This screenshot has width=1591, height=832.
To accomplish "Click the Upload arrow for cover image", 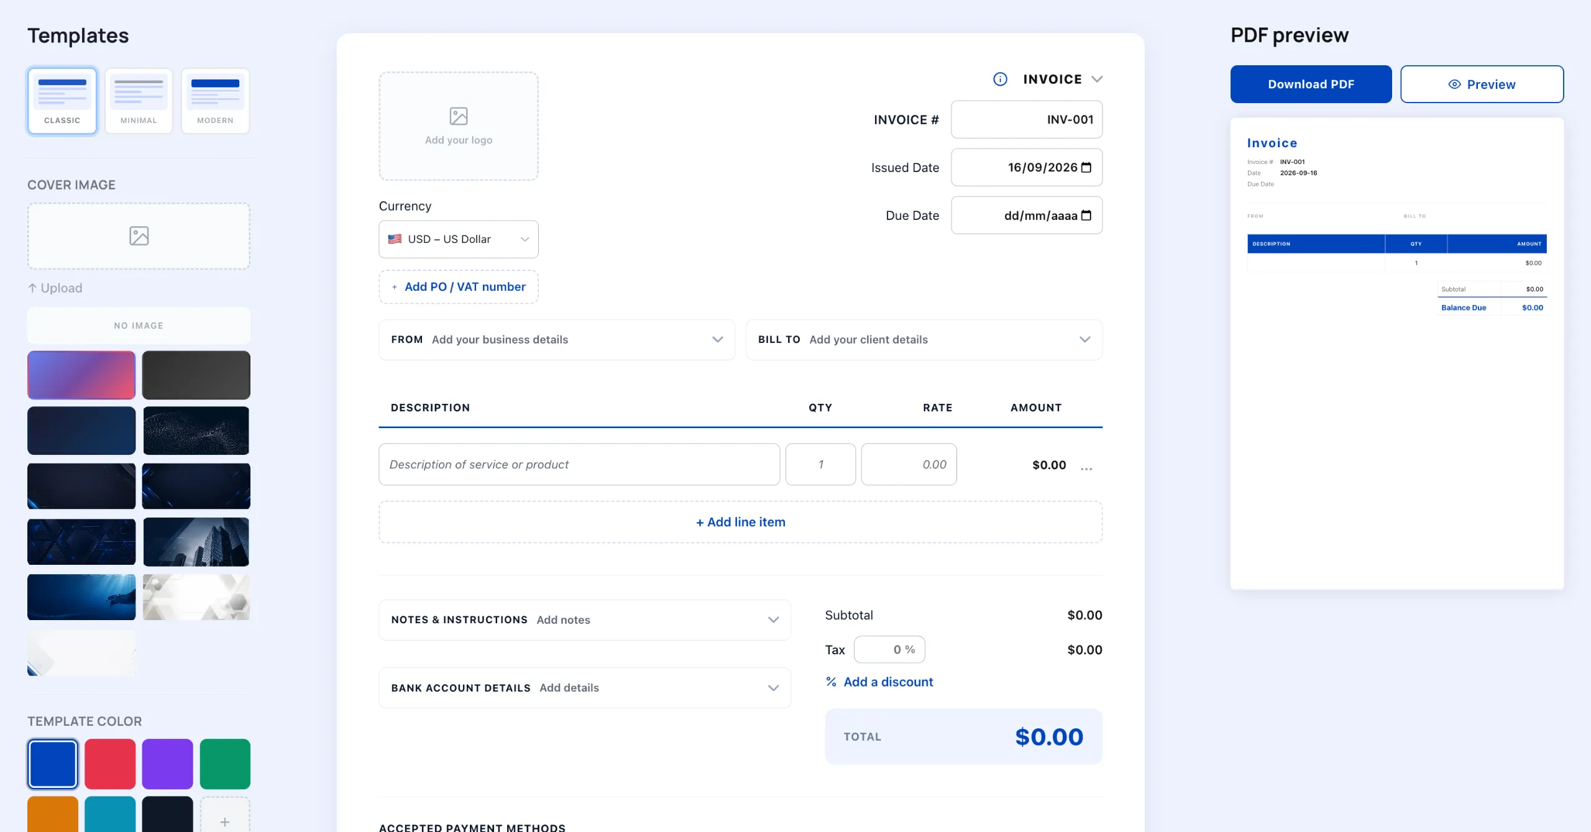I will click(x=33, y=288).
